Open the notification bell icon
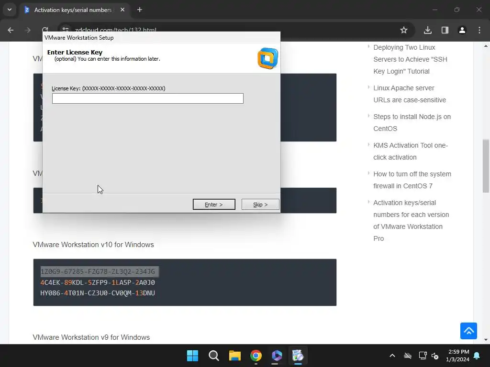Image resolution: width=490 pixels, height=367 pixels. pyautogui.click(x=477, y=356)
